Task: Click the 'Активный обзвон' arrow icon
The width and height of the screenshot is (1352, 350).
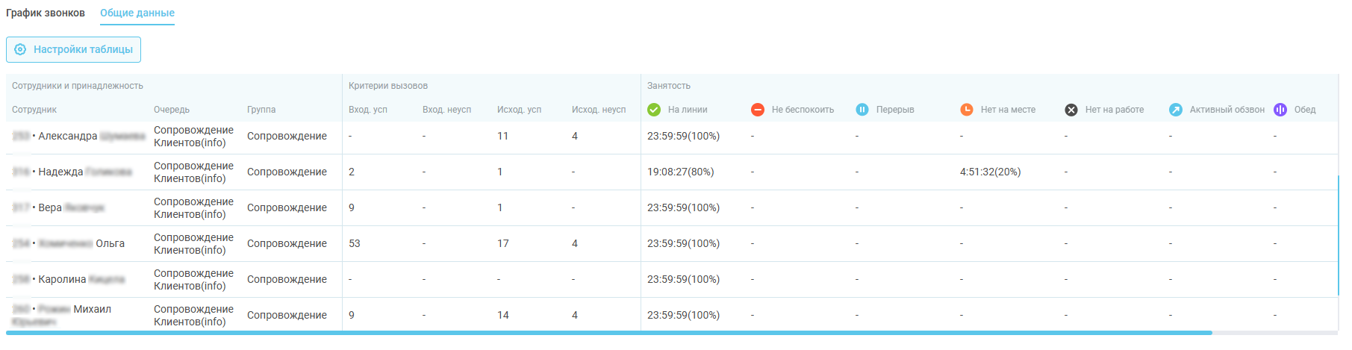Action: click(1176, 110)
